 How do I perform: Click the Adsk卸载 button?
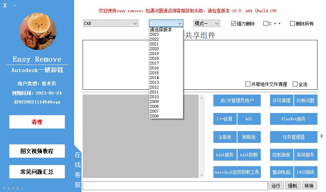(x=249, y=155)
